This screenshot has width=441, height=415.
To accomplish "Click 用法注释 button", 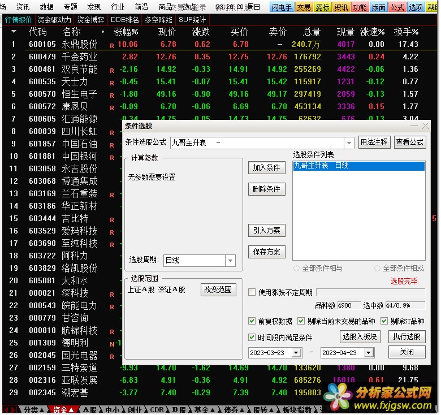I will pyautogui.click(x=374, y=142).
